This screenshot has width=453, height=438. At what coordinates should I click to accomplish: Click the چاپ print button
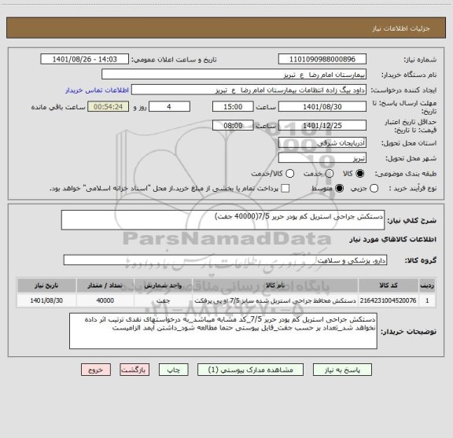pos(174,370)
